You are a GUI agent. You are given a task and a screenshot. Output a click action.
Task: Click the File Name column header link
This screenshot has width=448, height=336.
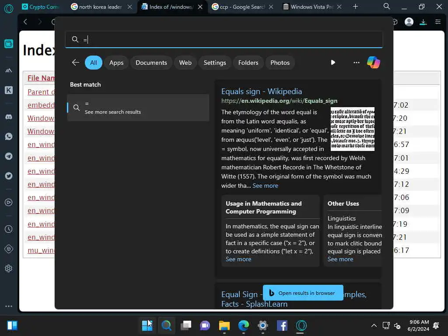pyautogui.click(x=41, y=78)
